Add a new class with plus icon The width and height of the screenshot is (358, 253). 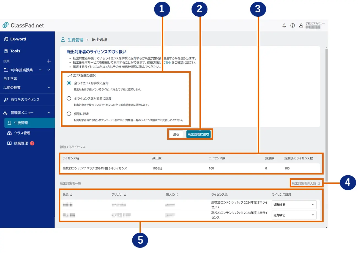tap(49, 61)
